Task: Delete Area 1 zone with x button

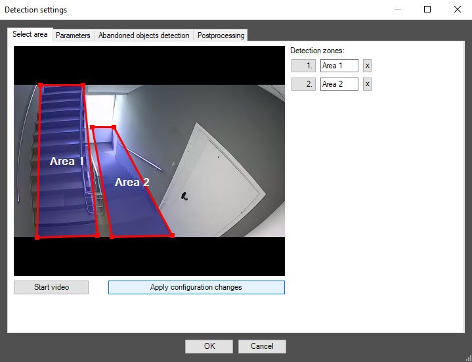Action: [x=367, y=66]
